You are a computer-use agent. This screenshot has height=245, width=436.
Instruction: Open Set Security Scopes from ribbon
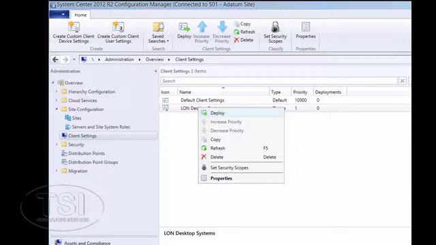click(275, 33)
